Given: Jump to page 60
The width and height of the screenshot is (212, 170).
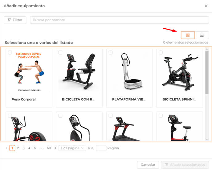Looking at the screenshot, I should (49, 148).
